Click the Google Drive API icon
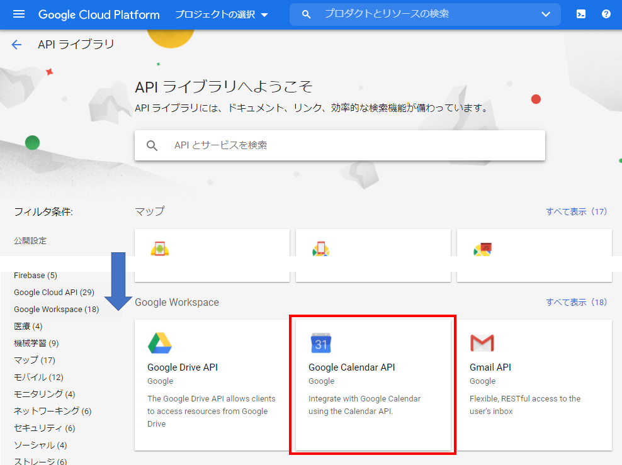 (x=160, y=343)
